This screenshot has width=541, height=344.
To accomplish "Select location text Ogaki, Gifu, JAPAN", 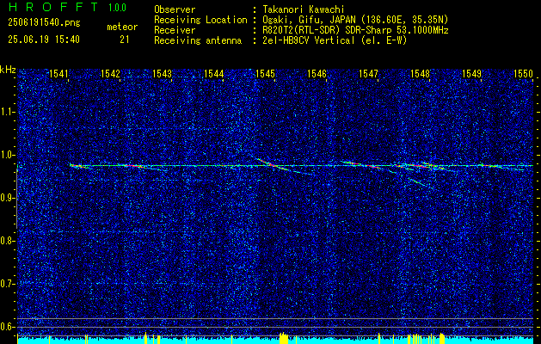I will click(x=310, y=20).
